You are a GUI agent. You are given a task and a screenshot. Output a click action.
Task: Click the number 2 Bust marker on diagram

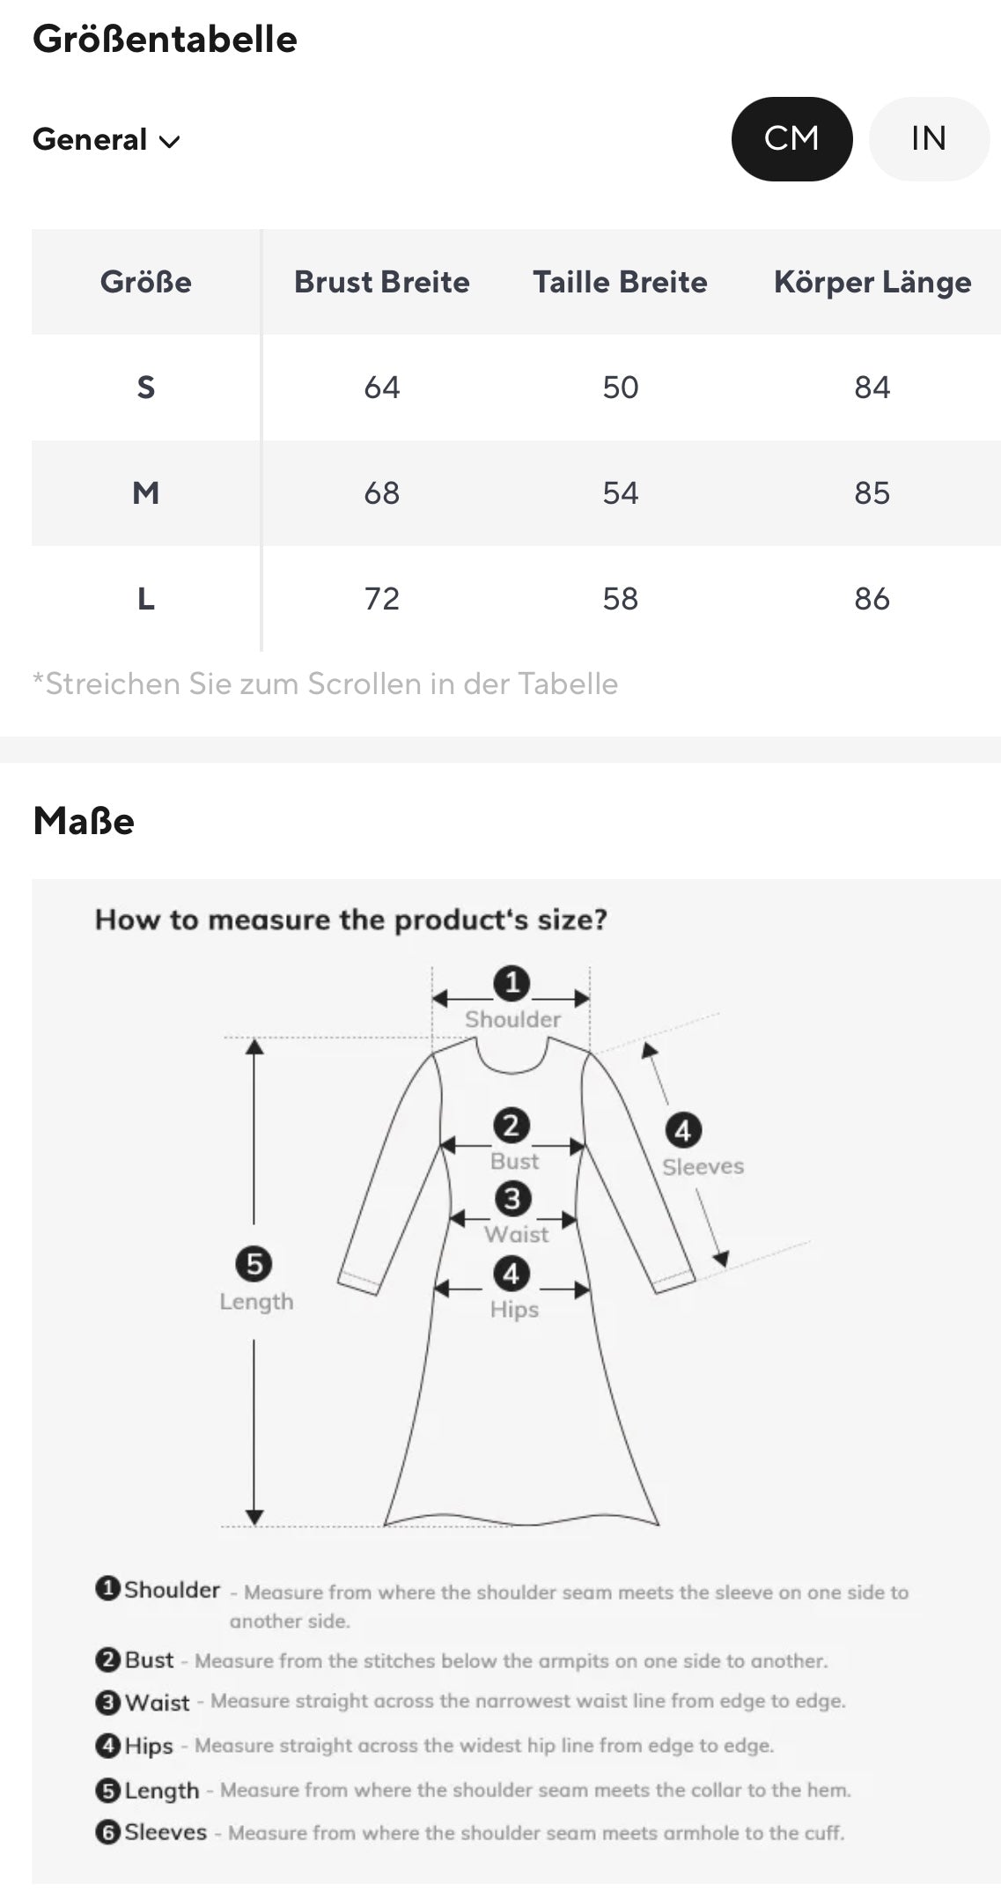512,1125
